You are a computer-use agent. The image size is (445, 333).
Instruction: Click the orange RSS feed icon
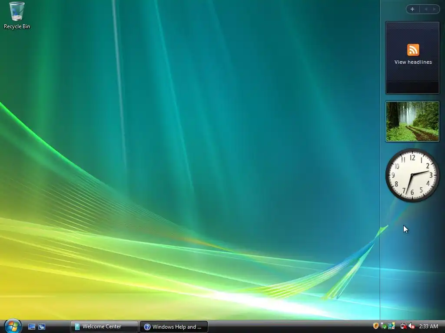coord(413,50)
